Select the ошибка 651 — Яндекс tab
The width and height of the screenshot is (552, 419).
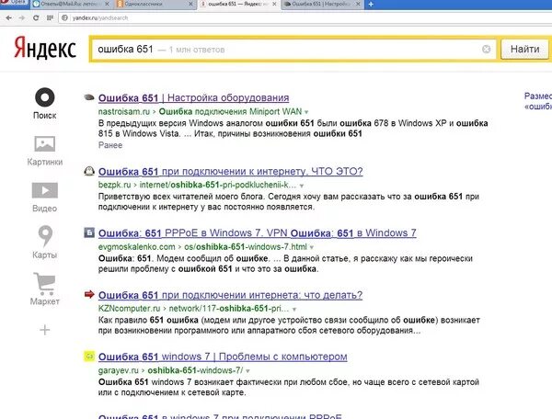pos(238,5)
